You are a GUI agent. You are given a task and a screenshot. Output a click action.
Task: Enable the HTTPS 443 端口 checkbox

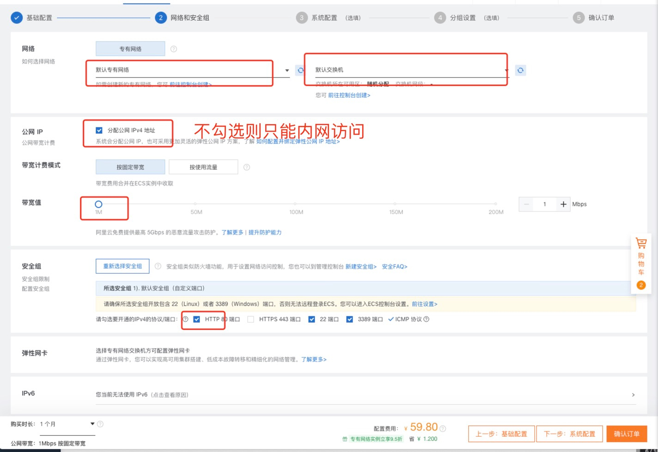coord(250,319)
